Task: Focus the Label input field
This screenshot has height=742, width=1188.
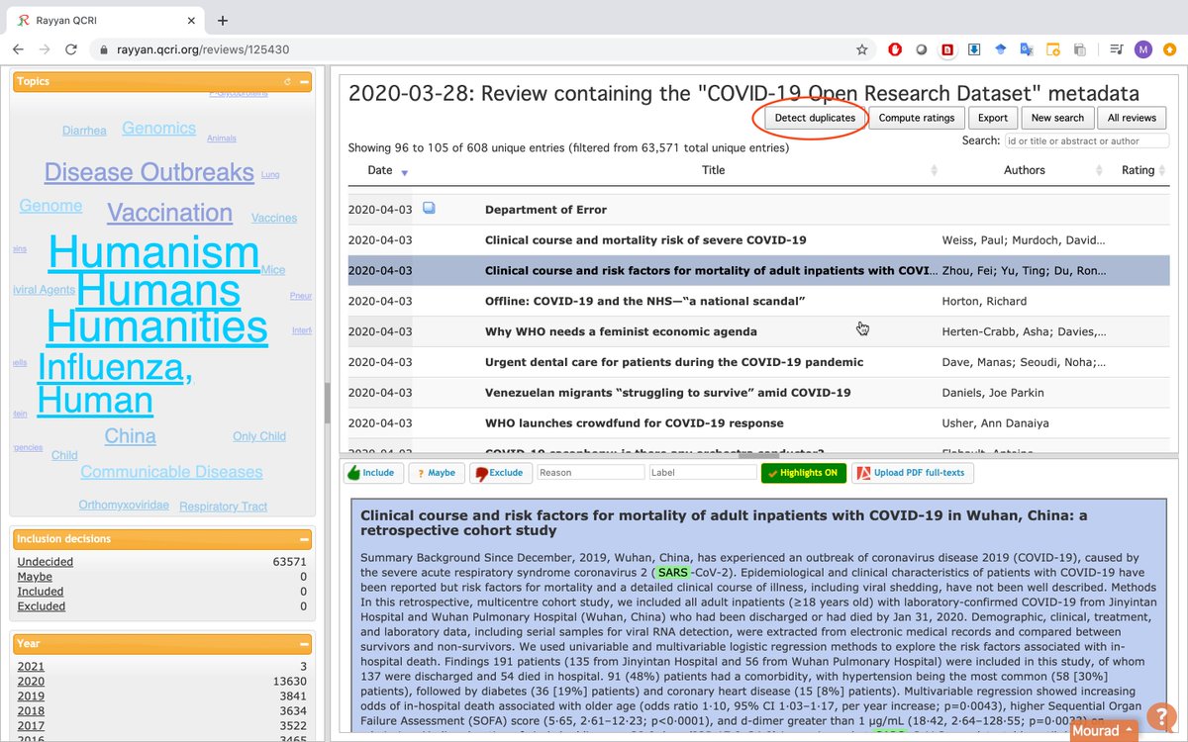Action: (x=703, y=473)
